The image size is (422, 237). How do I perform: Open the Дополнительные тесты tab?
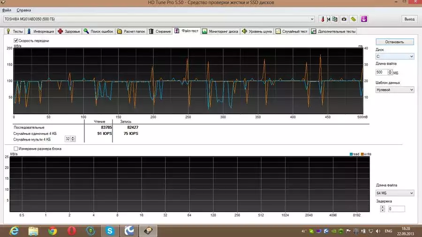(x=333, y=31)
